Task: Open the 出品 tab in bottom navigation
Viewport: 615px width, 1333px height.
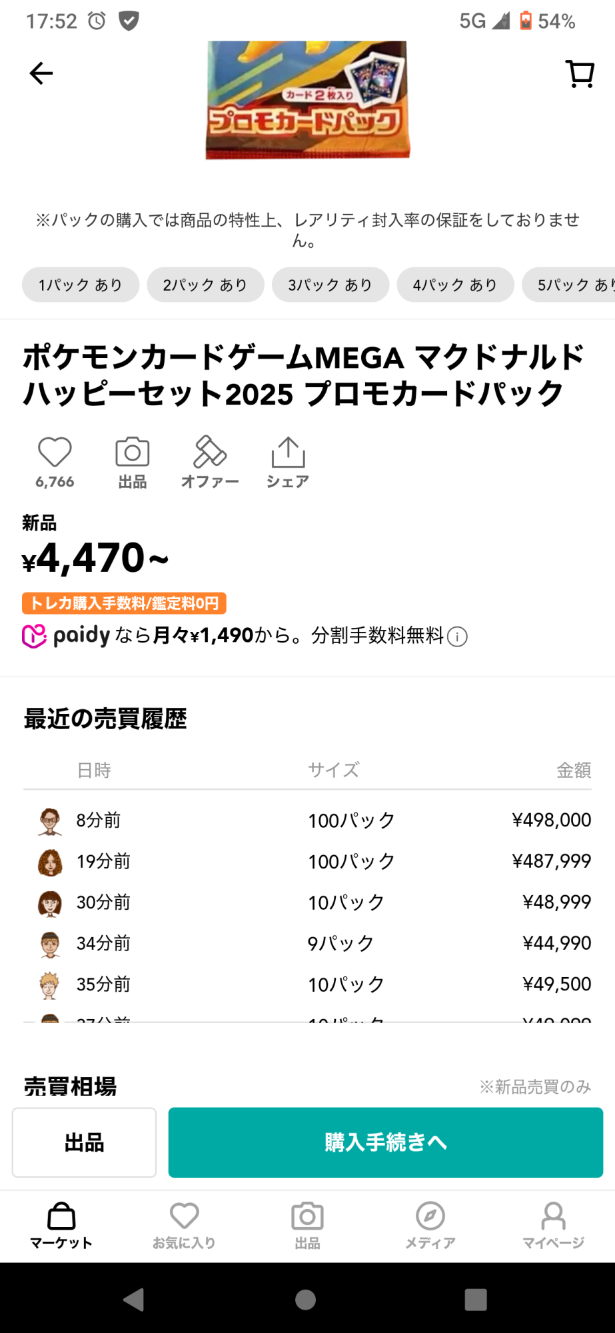Action: point(307,1225)
